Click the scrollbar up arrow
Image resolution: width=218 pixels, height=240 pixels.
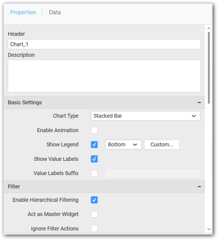209,28
